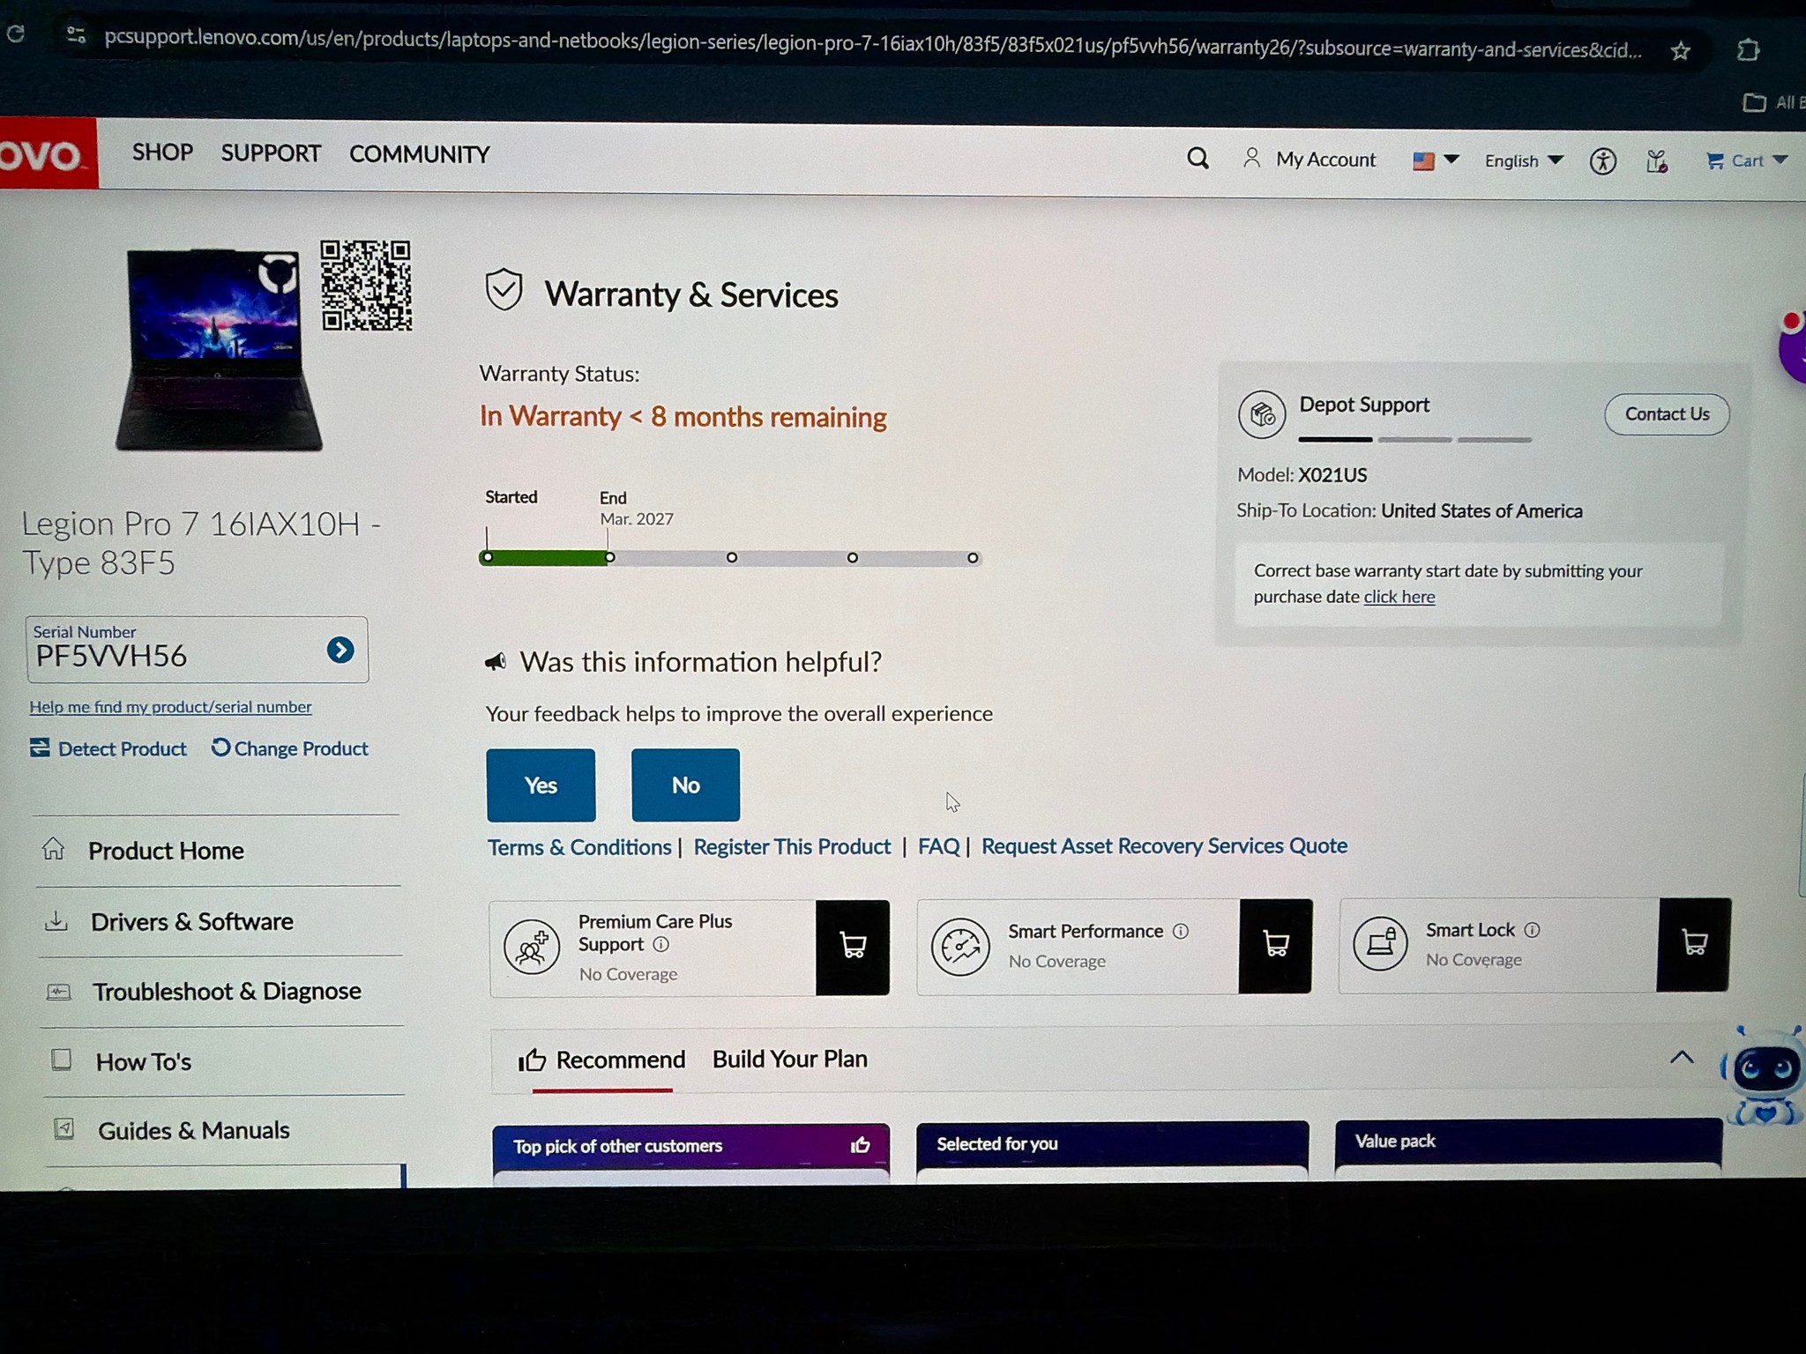Submit serial number with arrow button
The height and width of the screenshot is (1354, 1806).
point(340,651)
